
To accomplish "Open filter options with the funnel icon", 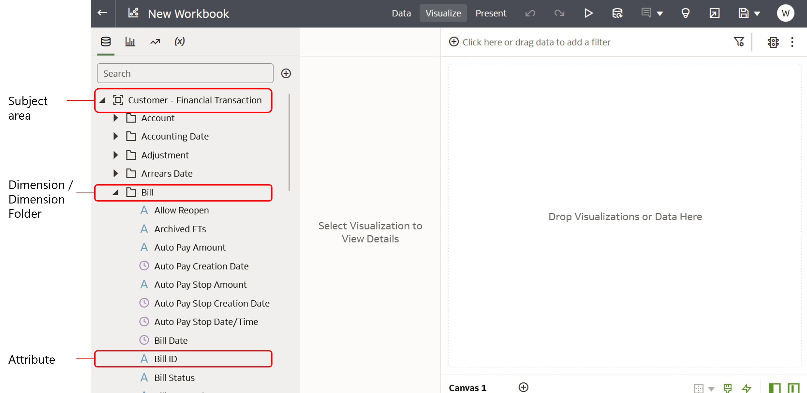I will coord(739,42).
